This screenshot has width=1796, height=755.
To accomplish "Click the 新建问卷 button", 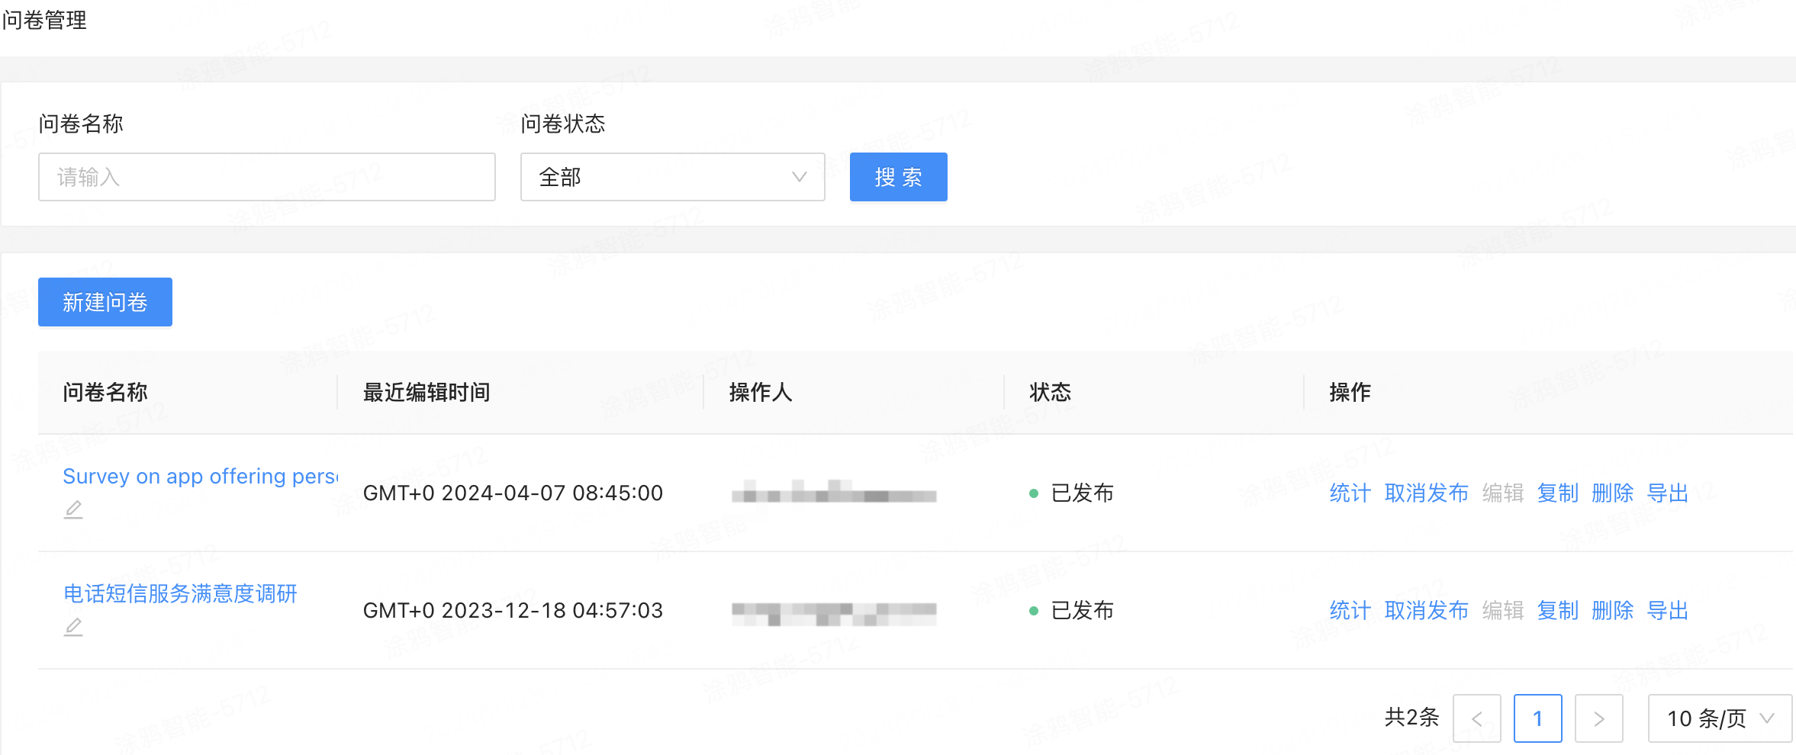I will point(105,302).
